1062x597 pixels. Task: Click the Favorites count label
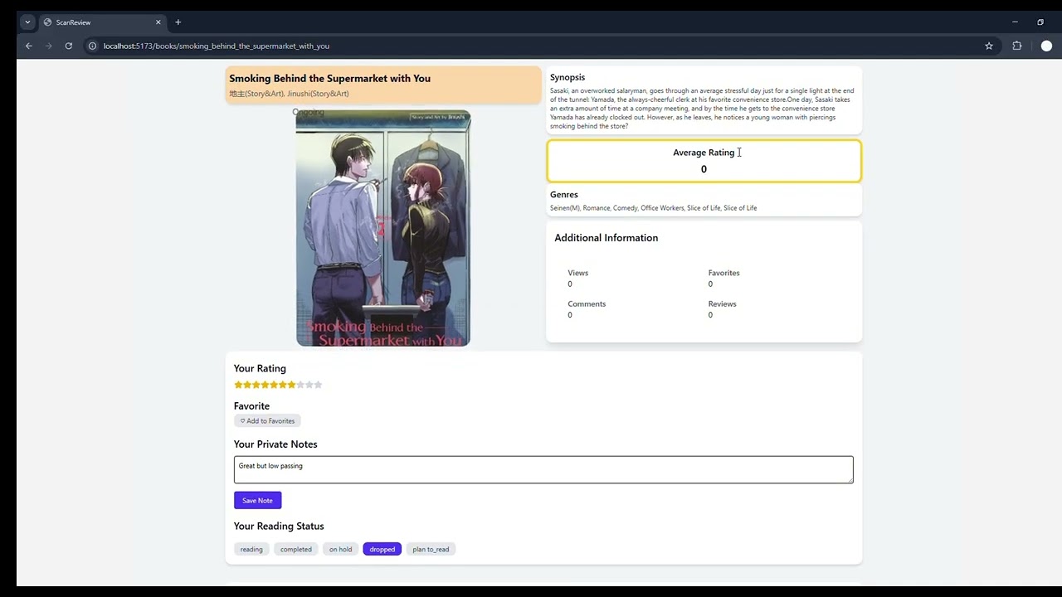723,273
